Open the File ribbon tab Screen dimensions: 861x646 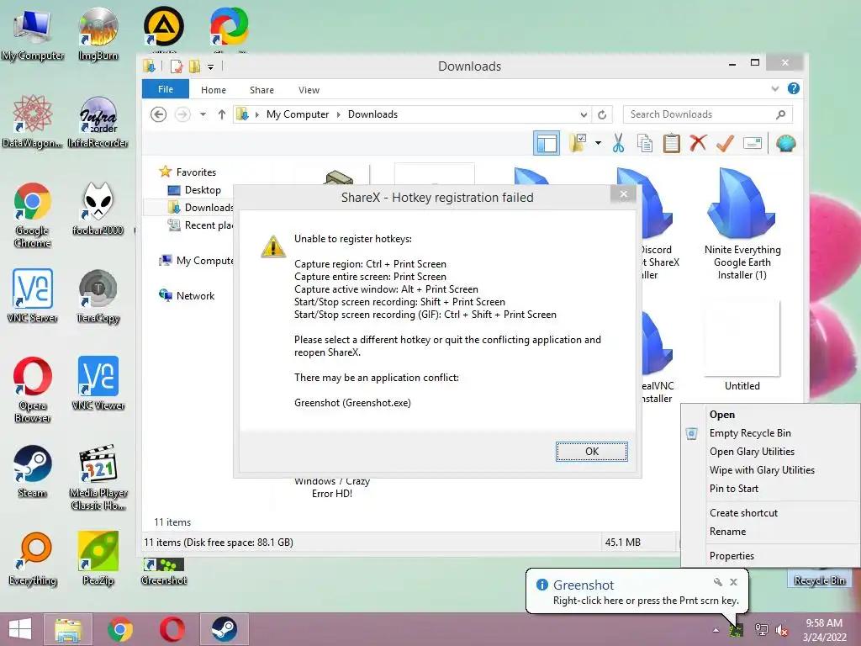click(166, 89)
